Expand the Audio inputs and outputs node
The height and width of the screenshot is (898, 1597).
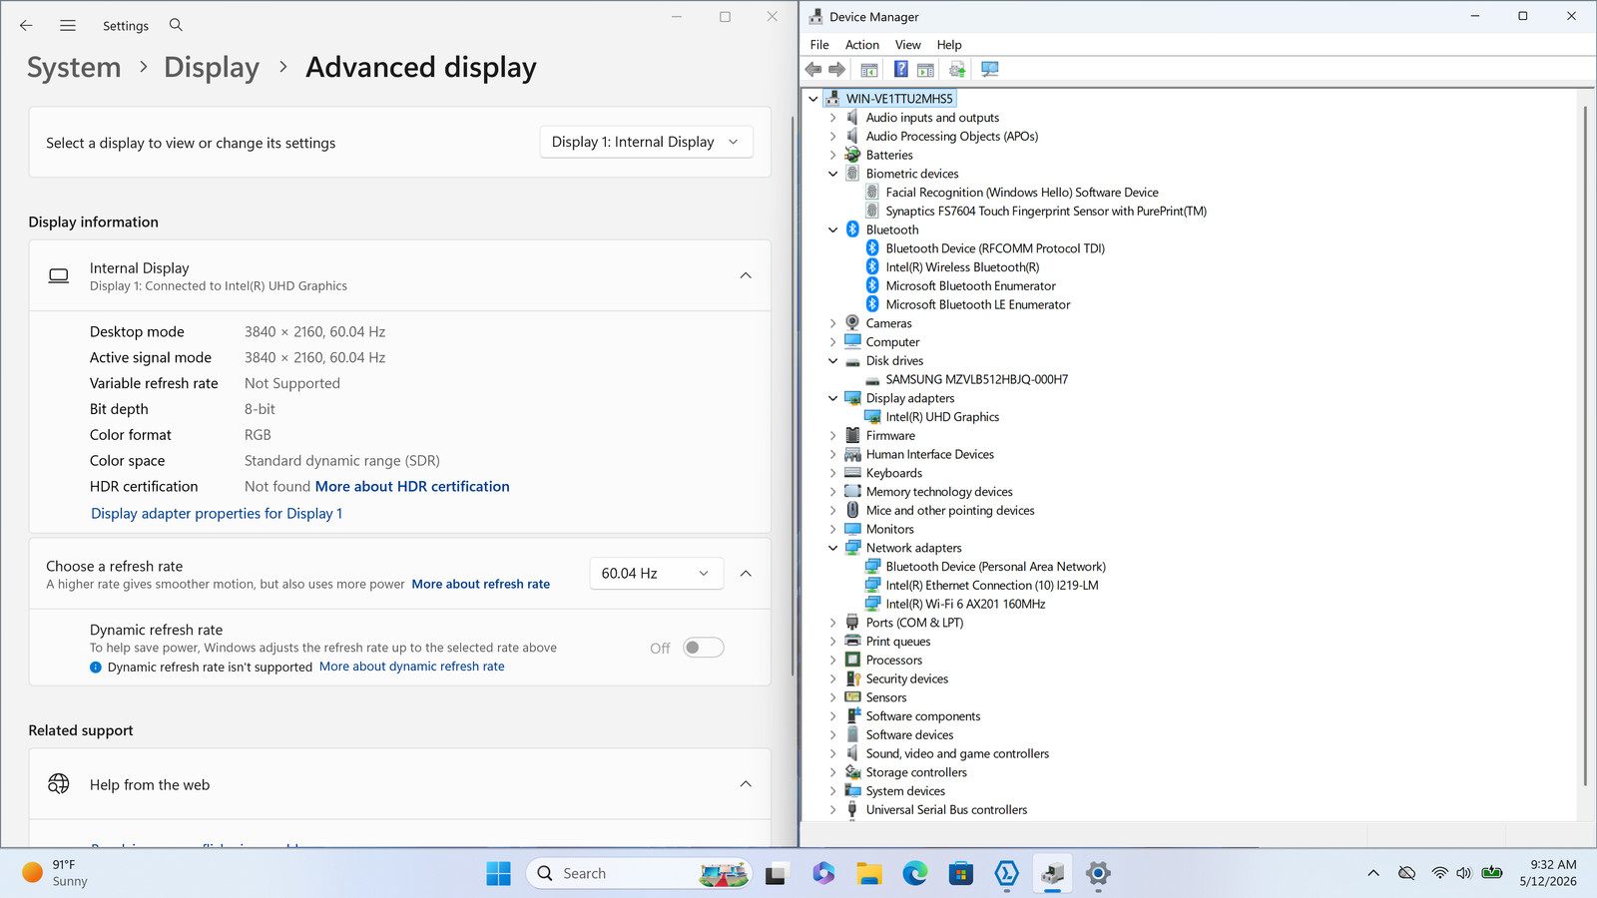point(832,118)
